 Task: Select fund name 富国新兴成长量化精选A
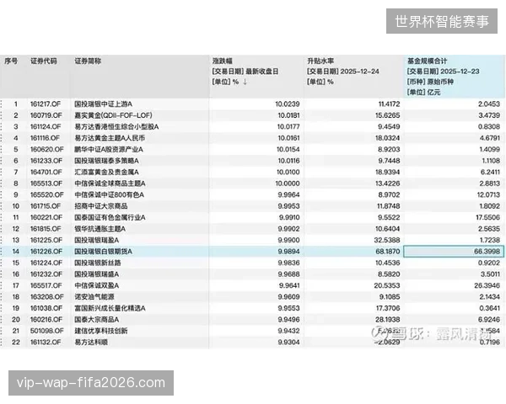pos(110,308)
